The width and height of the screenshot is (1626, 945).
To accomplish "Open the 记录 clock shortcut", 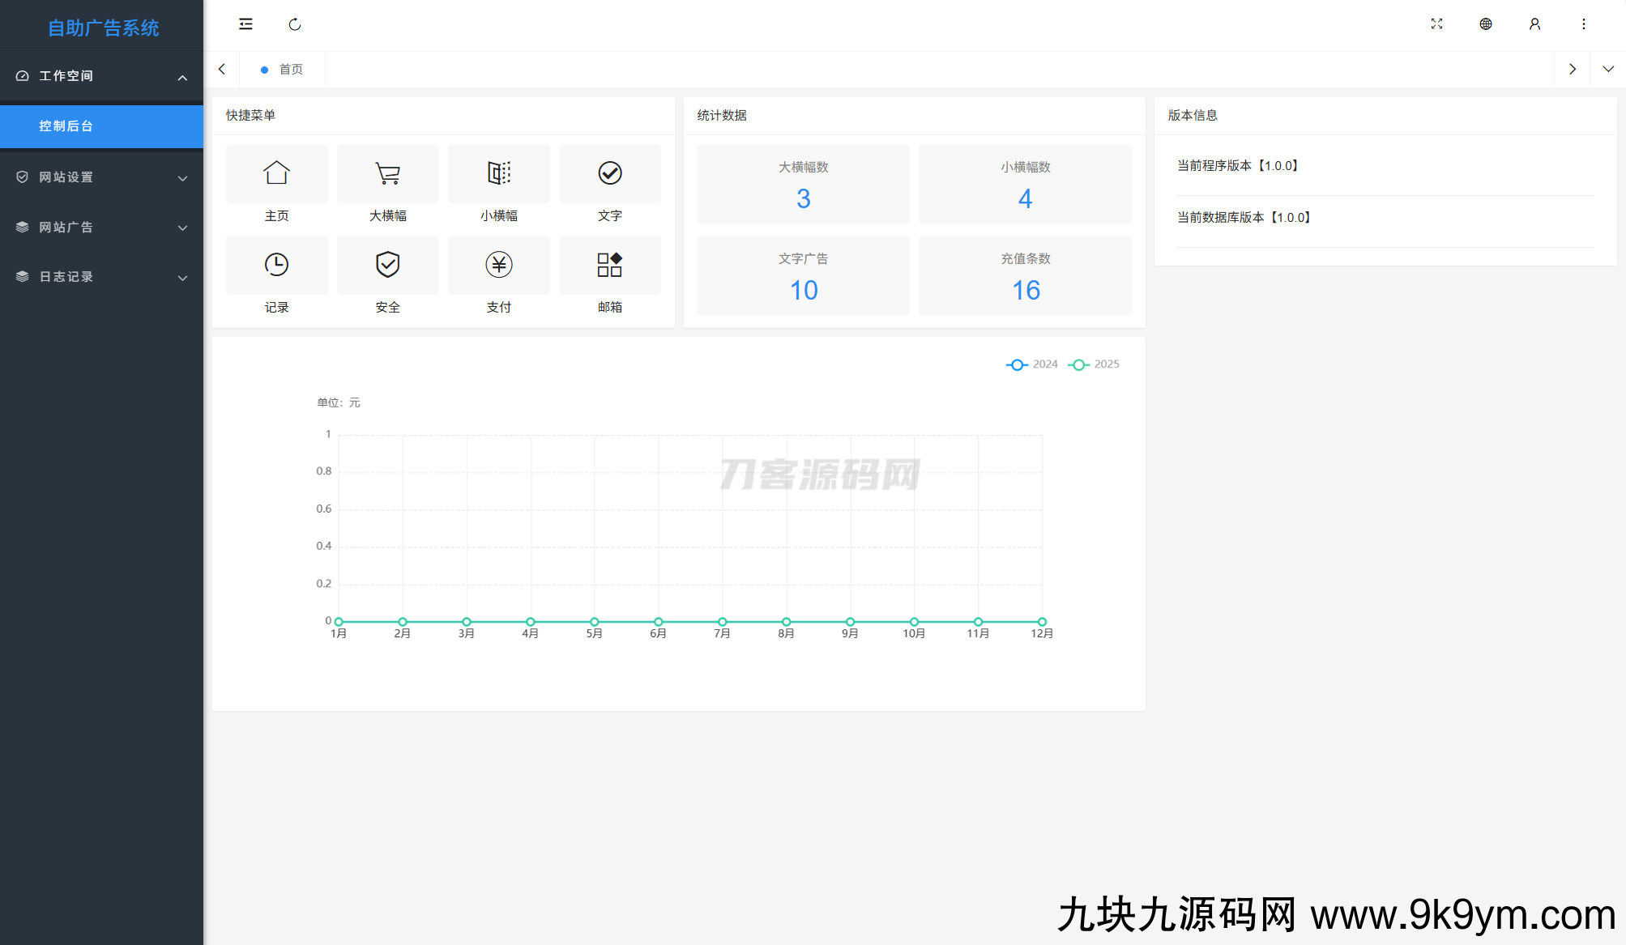I will tap(276, 265).
